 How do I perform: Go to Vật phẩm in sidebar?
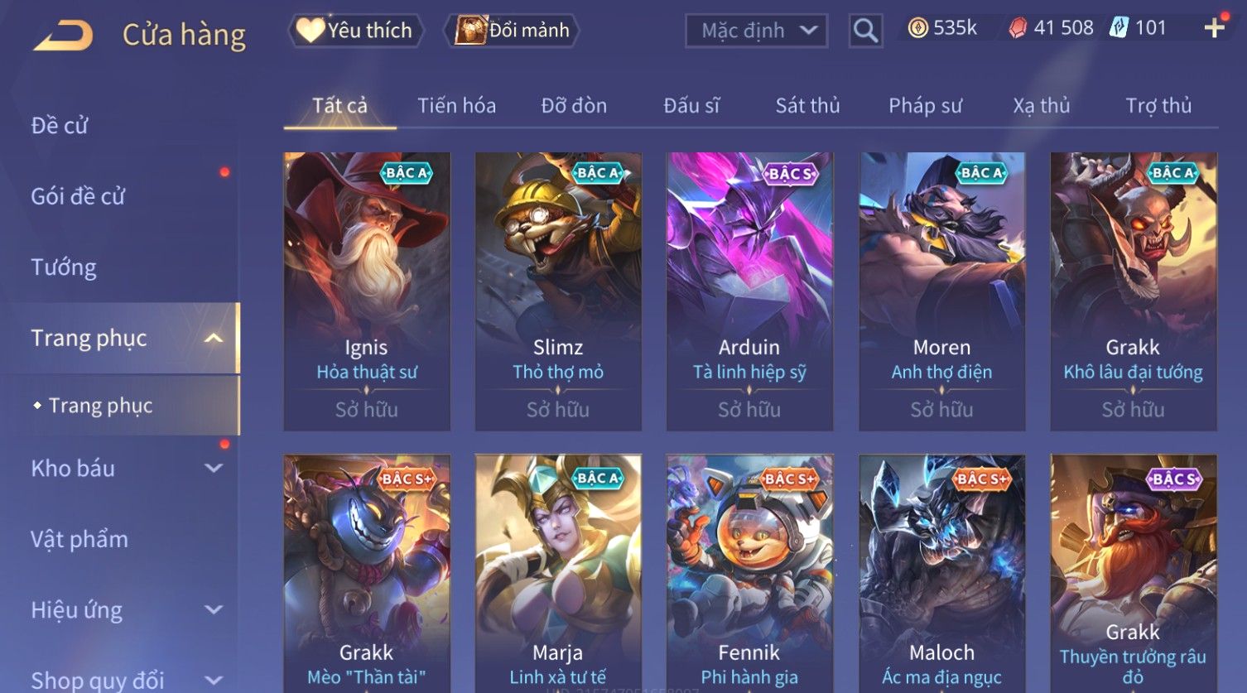coord(79,539)
